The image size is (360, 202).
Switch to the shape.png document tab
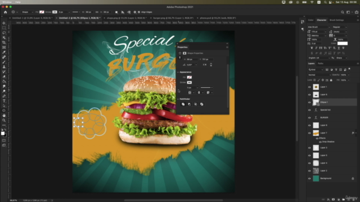click(x=127, y=18)
